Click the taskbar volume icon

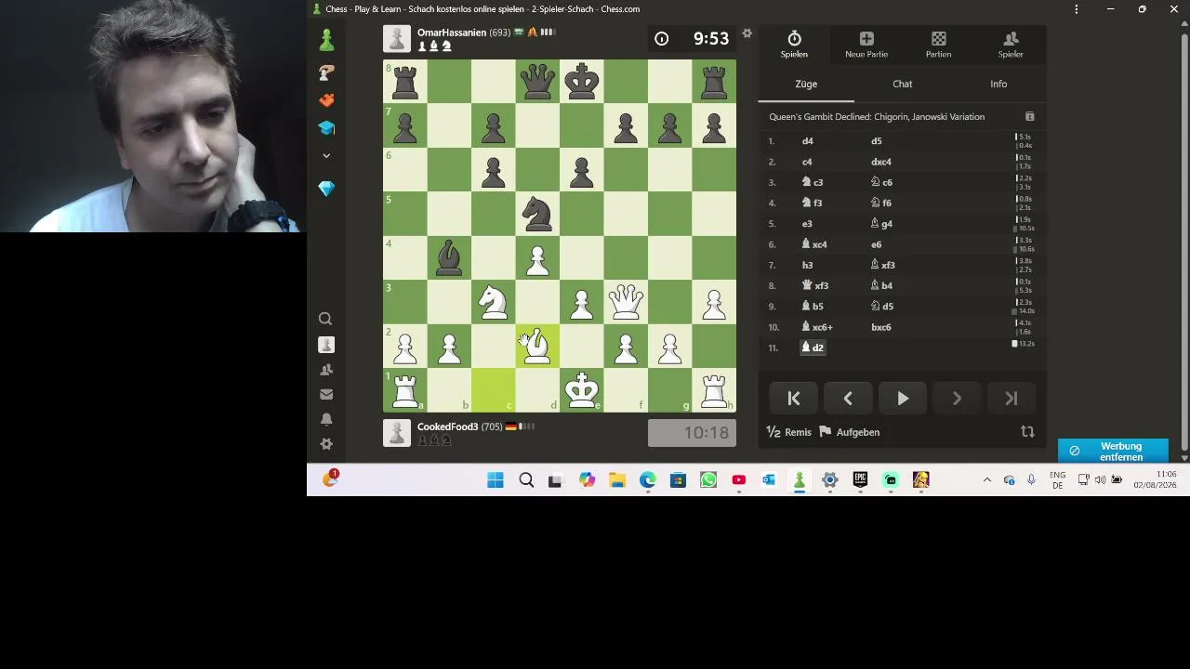point(1100,480)
